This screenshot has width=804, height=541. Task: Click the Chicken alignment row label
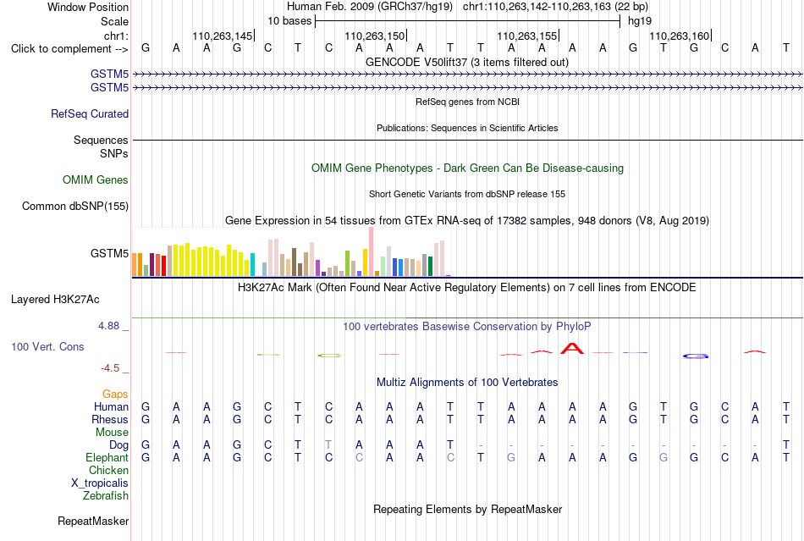click(108, 470)
